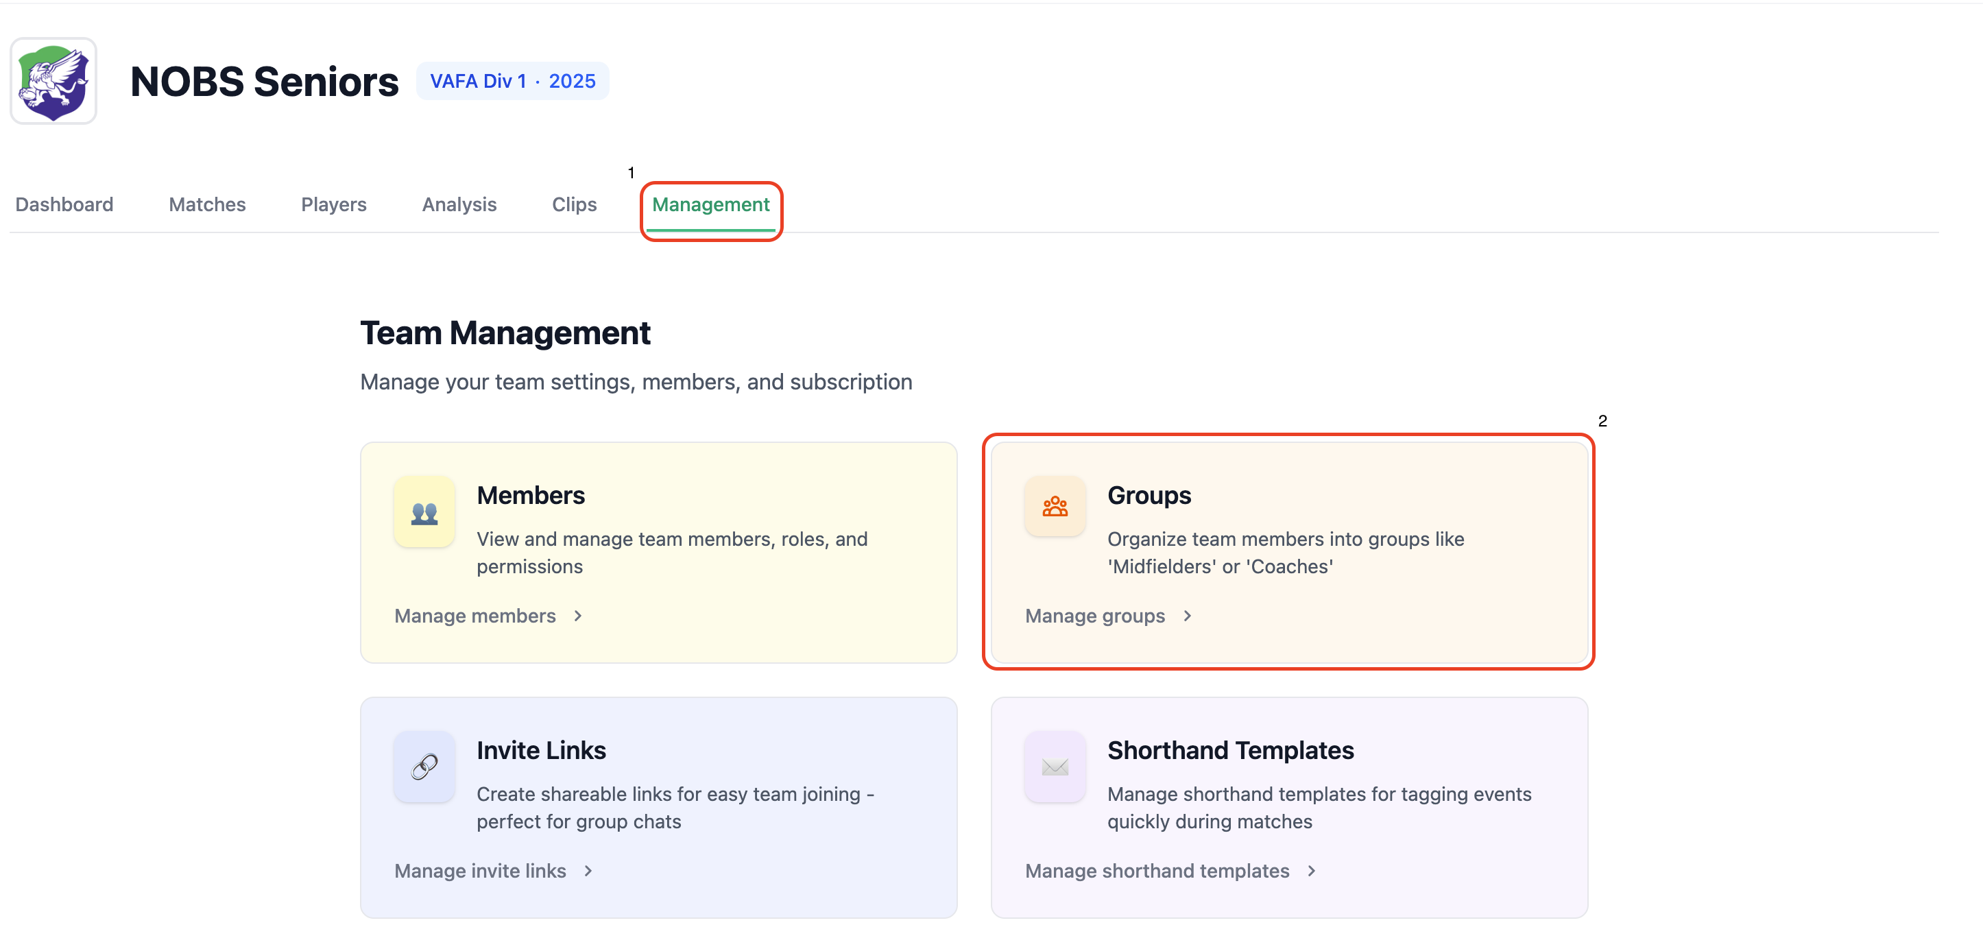This screenshot has width=1983, height=938.
Task: Click the NOBS Seniors team crest logo
Action: pos(52,80)
